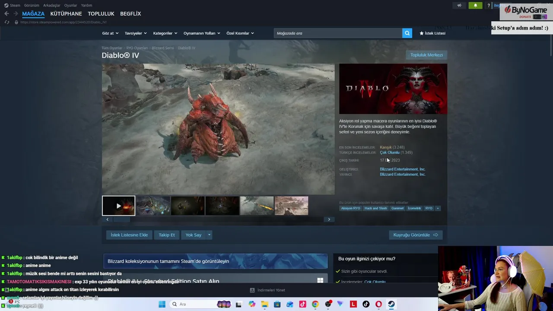Image resolution: width=553 pixels, height=311 pixels.
Task: Click the thumbnail strip horizontal scrollbar handle
Action: point(121,219)
